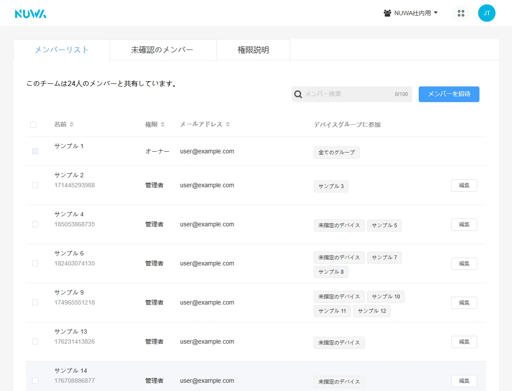Screen dimensions: 512x391
Task: Tick the checkbox for サンプル 13
Action: pos(35,341)
